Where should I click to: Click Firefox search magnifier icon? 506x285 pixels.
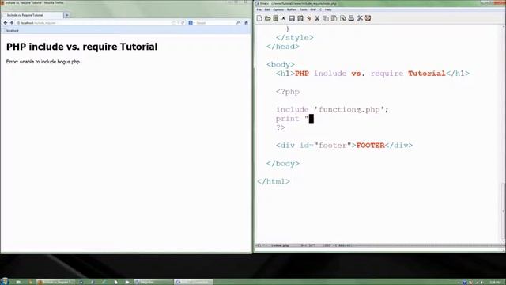[238, 23]
